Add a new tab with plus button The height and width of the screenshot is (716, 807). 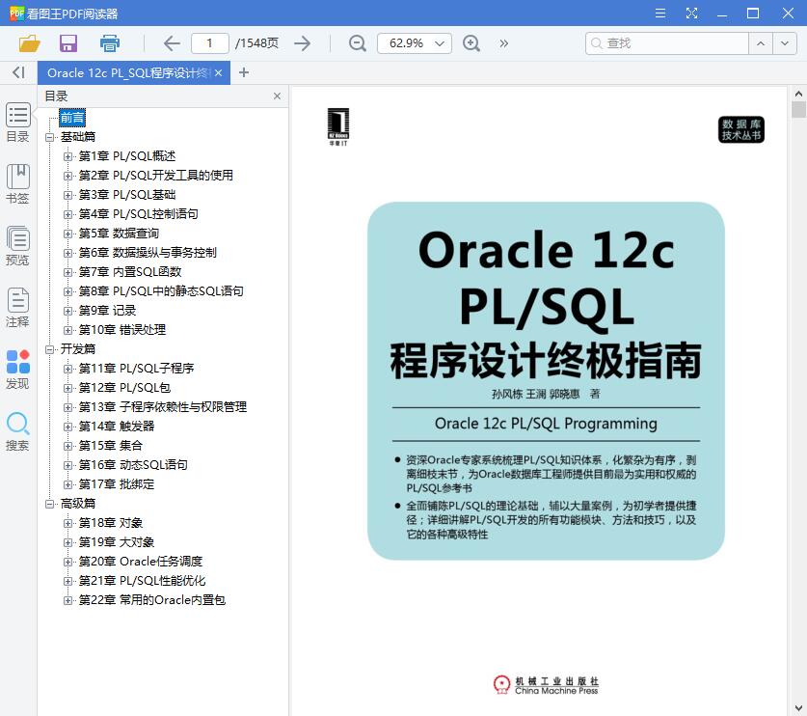(x=244, y=72)
